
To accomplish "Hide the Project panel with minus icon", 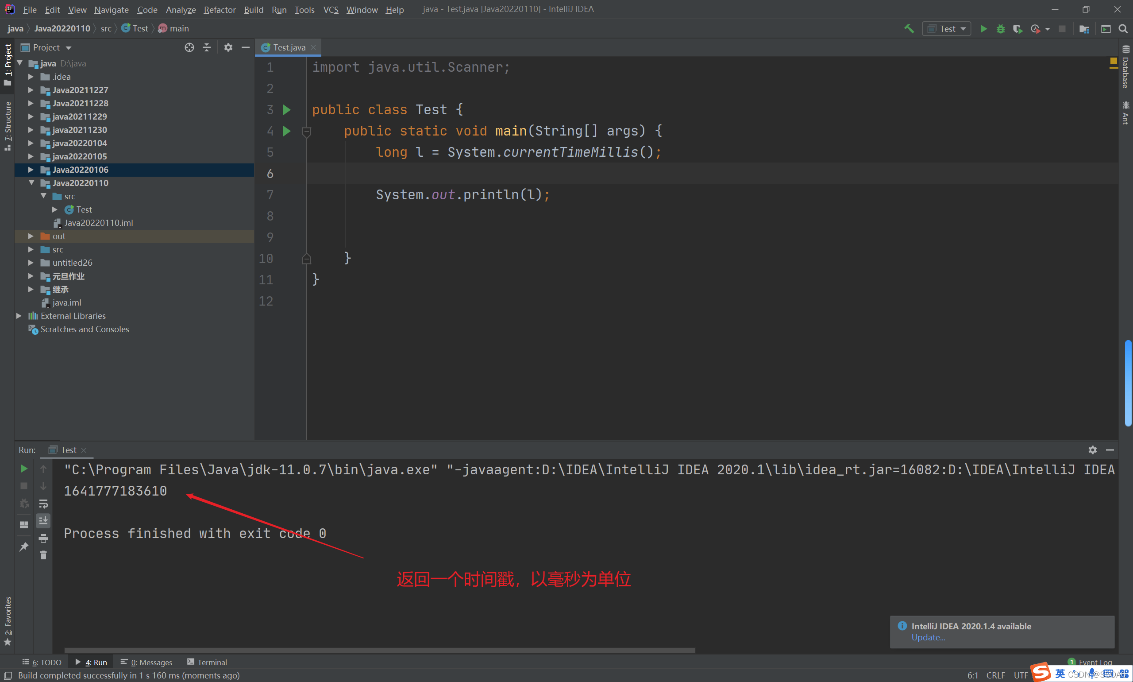I will tap(246, 47).
